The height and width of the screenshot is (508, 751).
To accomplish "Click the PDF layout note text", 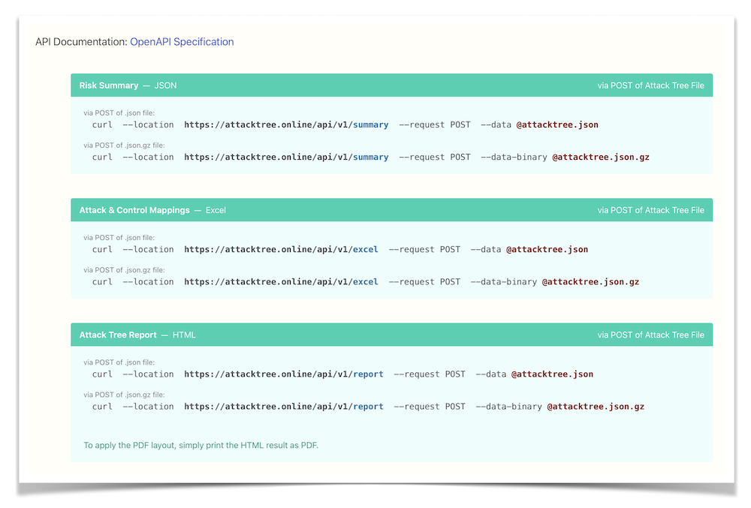I will click(x=201, y=446).
